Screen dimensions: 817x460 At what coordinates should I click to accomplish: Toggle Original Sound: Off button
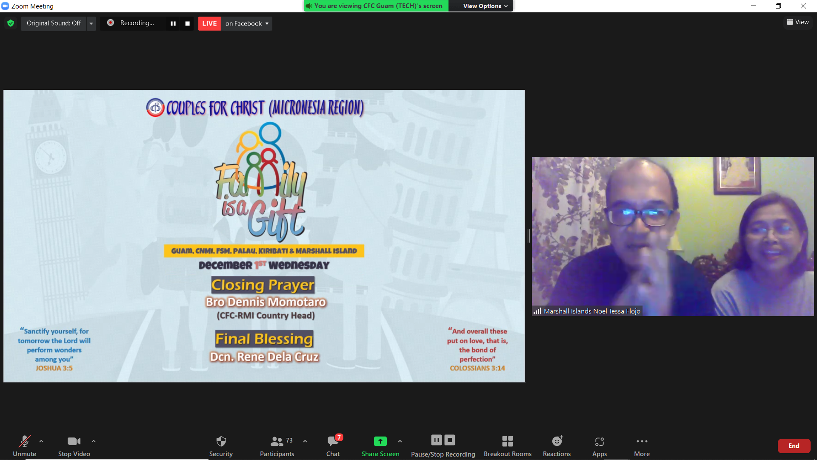54,23
